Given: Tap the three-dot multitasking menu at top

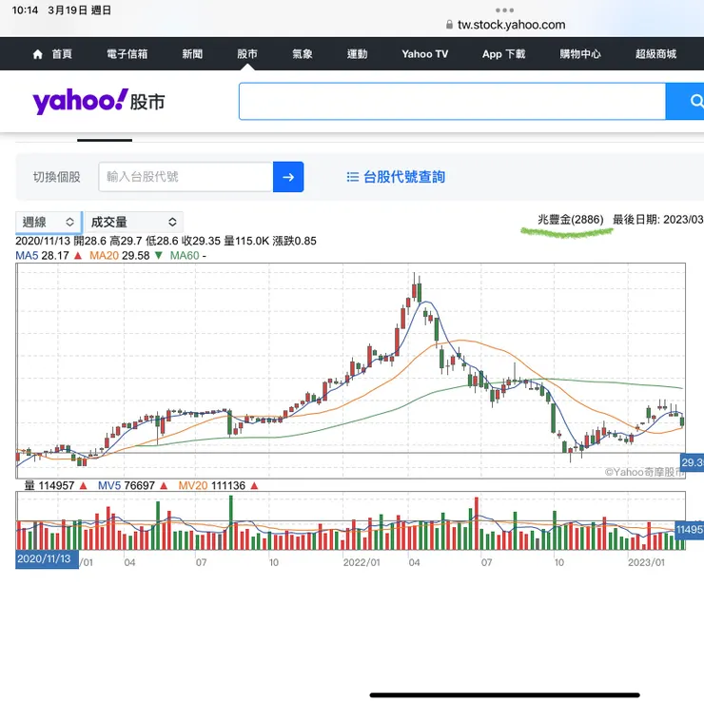Looking at the screenshot, I should click(504, 10).
